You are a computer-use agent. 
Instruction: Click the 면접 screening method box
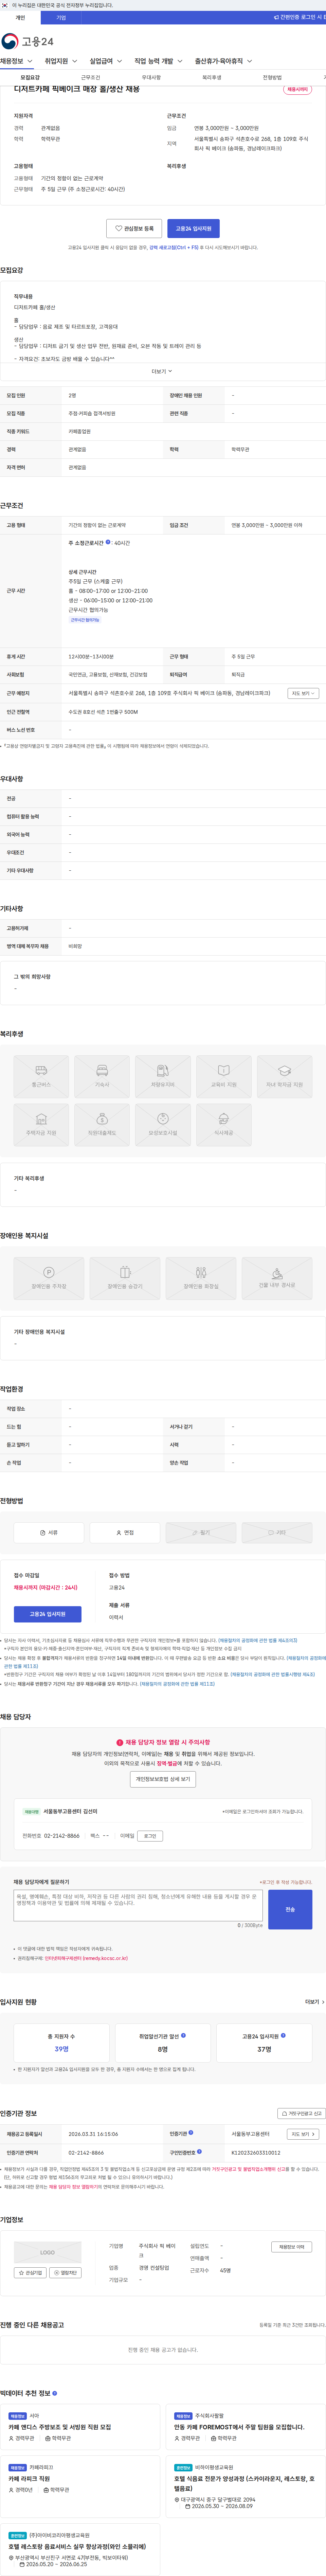125,1532
